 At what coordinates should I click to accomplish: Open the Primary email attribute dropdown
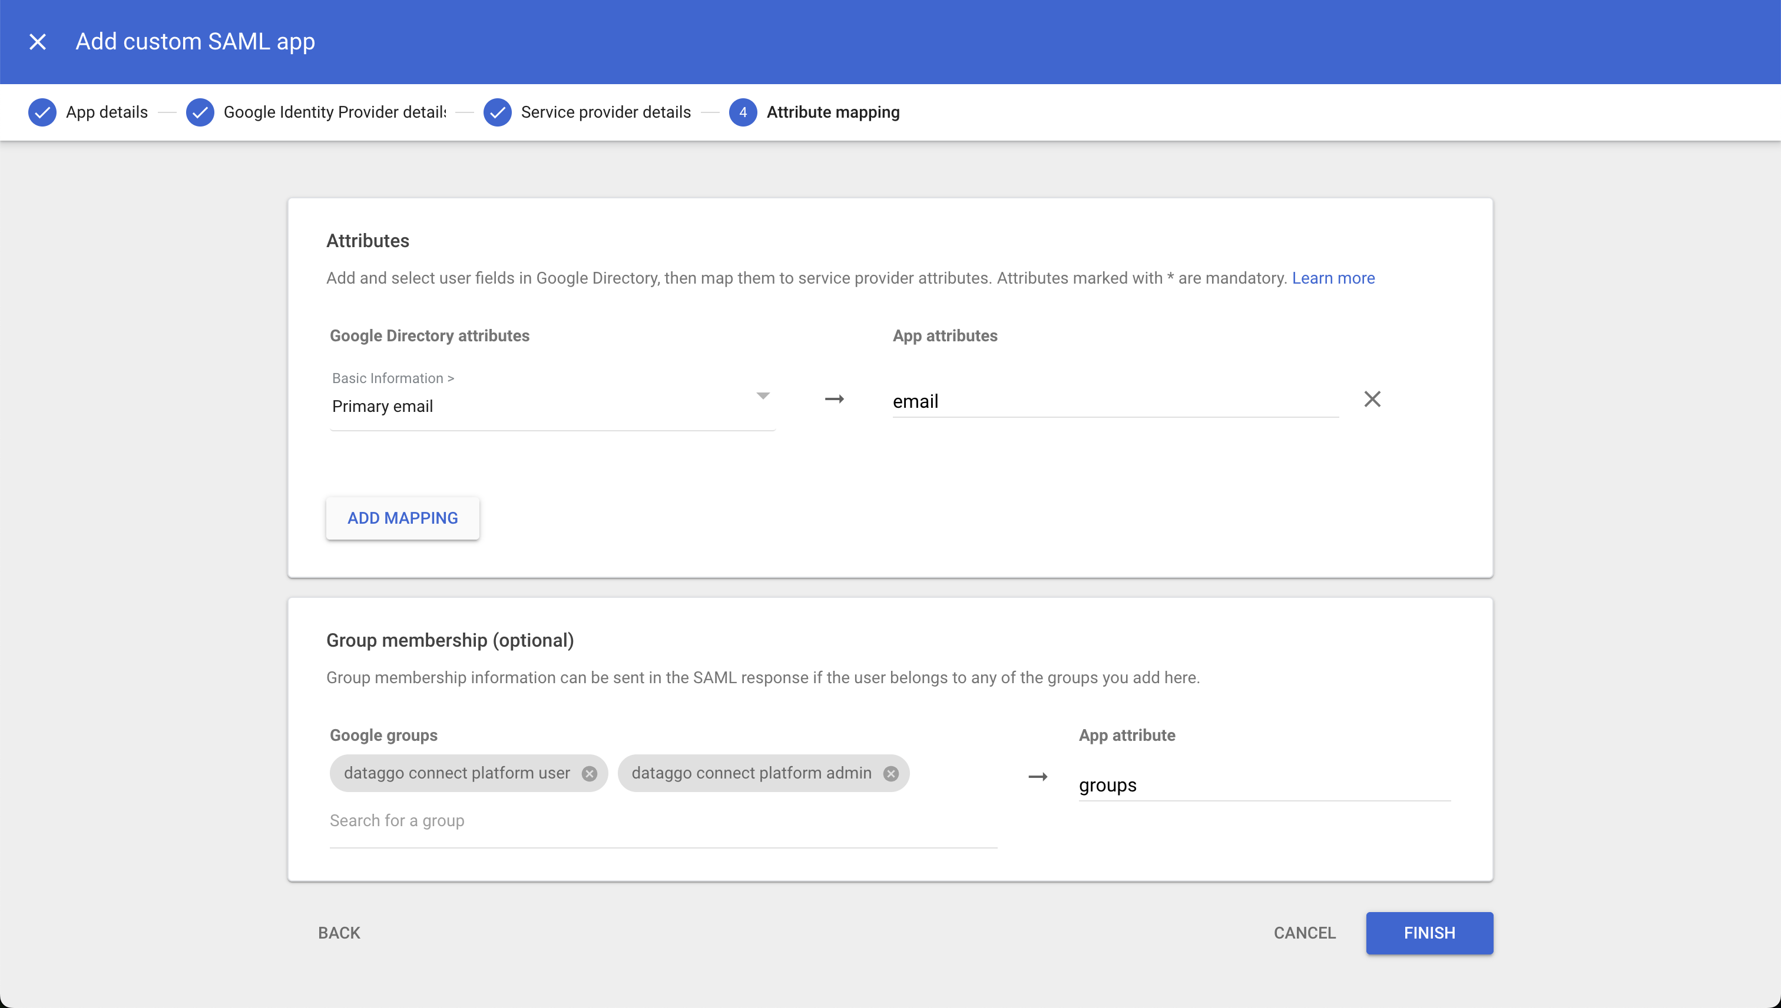coord(762,395)
